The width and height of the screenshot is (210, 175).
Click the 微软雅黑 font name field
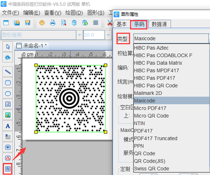click(38, 35)
